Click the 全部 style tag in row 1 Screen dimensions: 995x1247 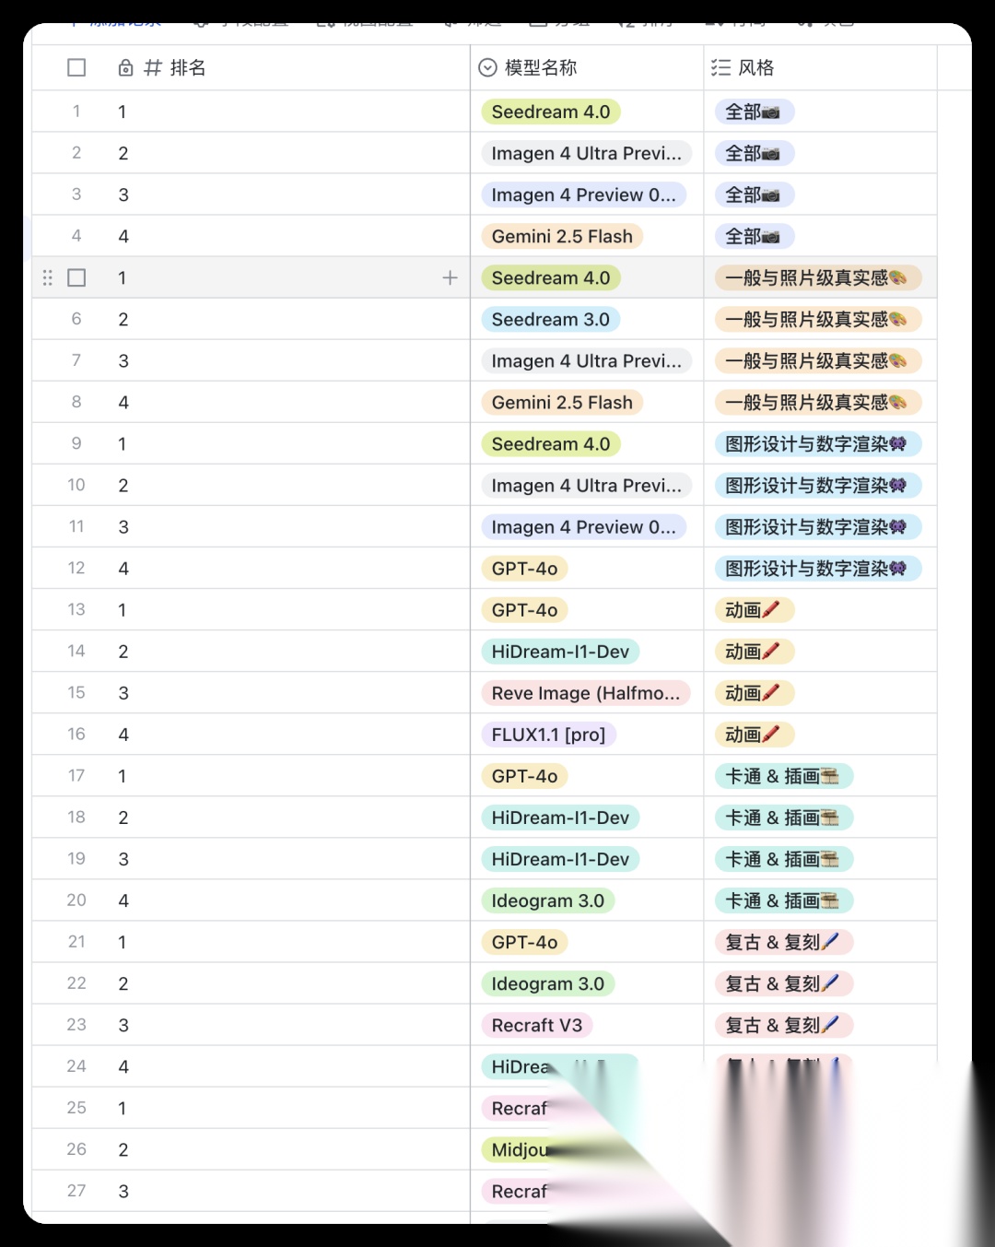point(754,112)
